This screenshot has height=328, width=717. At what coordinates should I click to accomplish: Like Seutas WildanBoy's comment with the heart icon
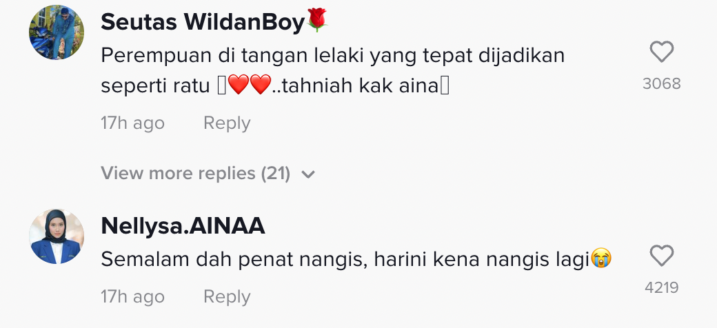[661, 52]
